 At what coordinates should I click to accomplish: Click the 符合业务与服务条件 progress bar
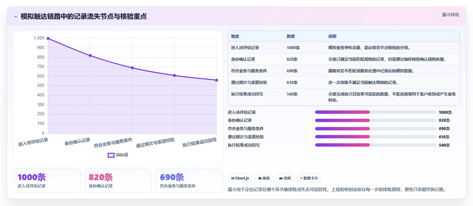click(x=375, y=129)
